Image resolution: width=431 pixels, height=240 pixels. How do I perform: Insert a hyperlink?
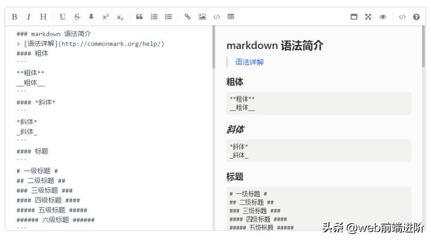187,17
